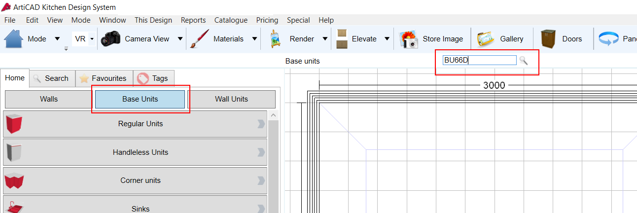Open Doors cabinet icon
This screenshot has height=213, width=637.
point(549,38)
